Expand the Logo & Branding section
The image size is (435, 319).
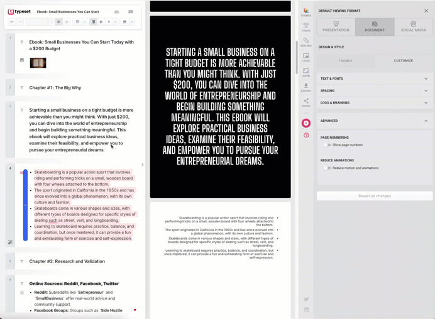(375, 102)
